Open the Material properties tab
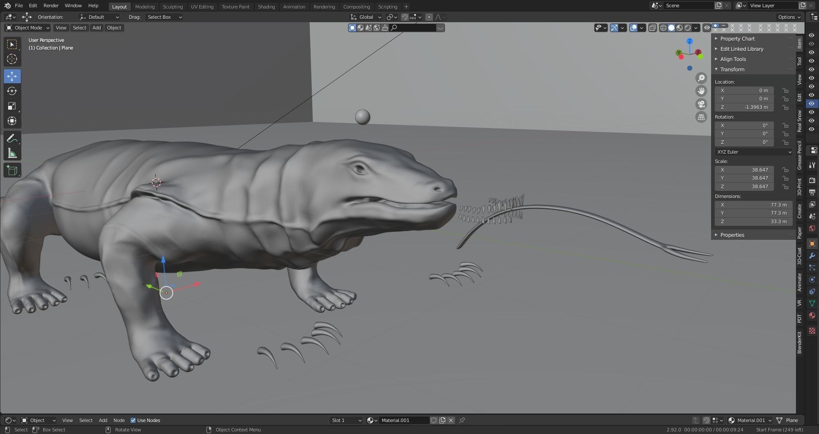Viewport: 819px width, 434px height. tap(812, 315)
